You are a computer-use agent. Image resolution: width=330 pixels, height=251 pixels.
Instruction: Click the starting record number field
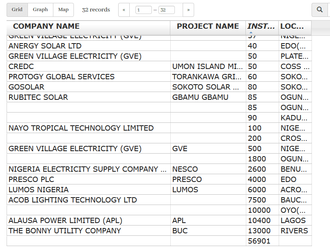[x=144, y=10]
